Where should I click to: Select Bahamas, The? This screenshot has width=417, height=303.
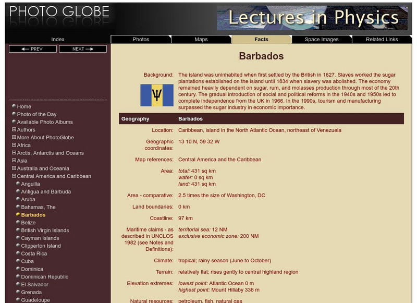click(38, 207)
